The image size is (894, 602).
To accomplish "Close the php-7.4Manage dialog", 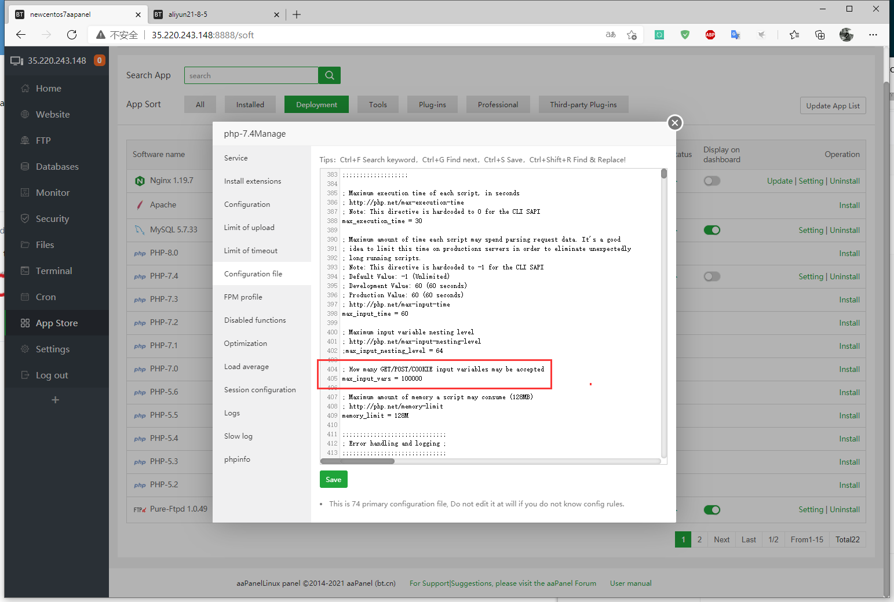I will click(674, 123).
